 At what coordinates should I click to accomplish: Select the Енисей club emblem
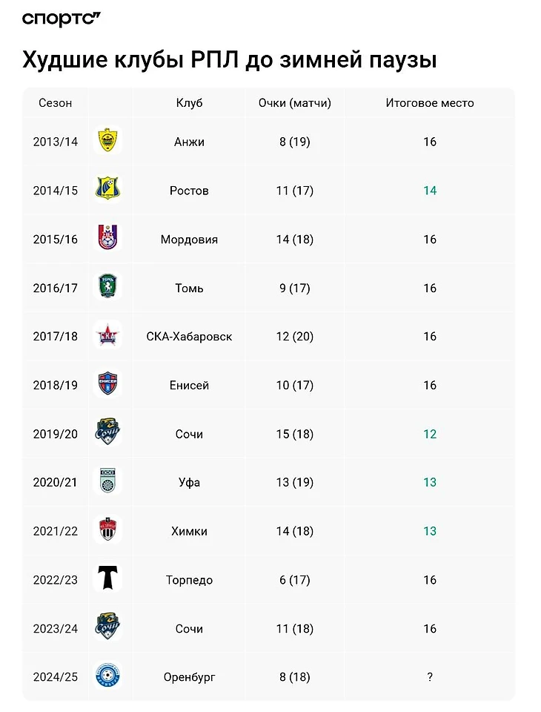(x=108, y=385)
